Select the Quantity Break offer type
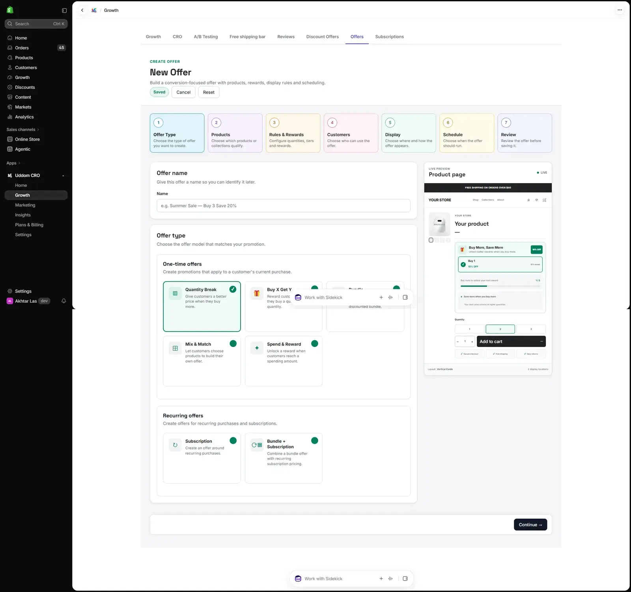This screenshot has width=631, height=592. pos(202,306)
